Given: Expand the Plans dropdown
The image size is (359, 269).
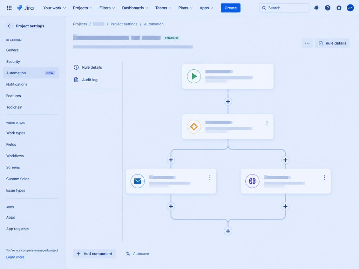Looking at the screenshot, I should [x=185, y=8].
